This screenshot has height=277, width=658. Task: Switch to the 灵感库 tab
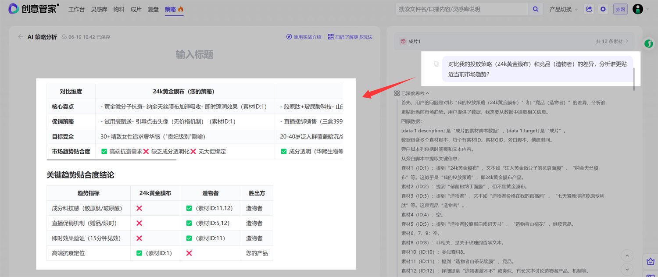click(99, 9)
